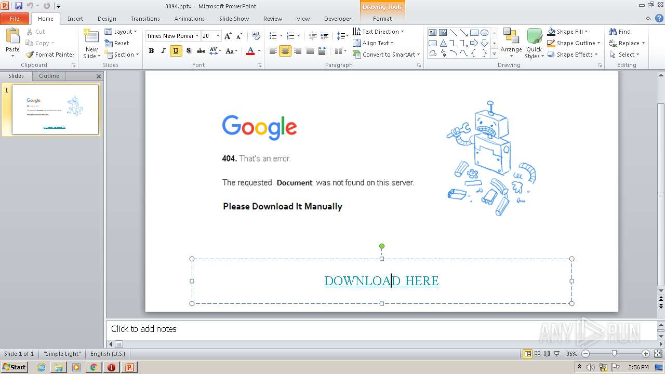Switch to Reading View
665x374 pixels.
click(x=547, y=354)
